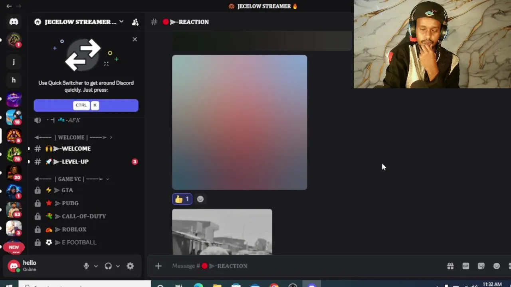Toggle headphone deafen
This screenshot has height=287, width=511.
(x=108, y=266)
